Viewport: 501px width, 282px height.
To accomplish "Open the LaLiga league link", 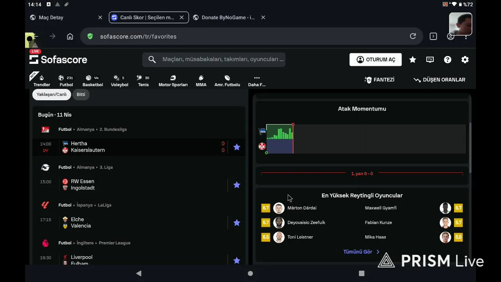I will (105, 205).
